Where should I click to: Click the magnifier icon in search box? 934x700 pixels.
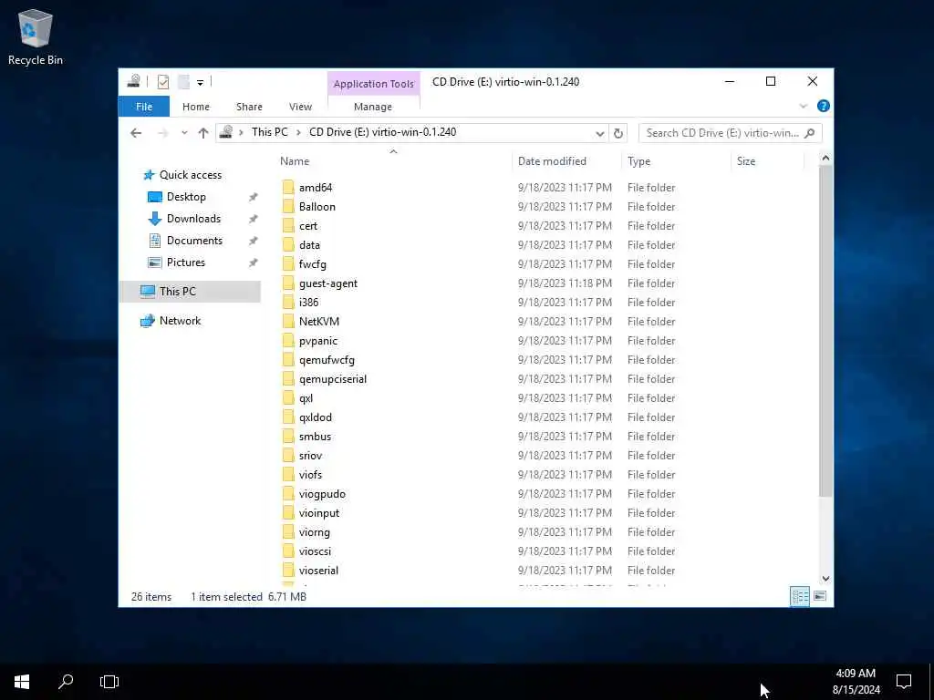[x=810, y=133]
